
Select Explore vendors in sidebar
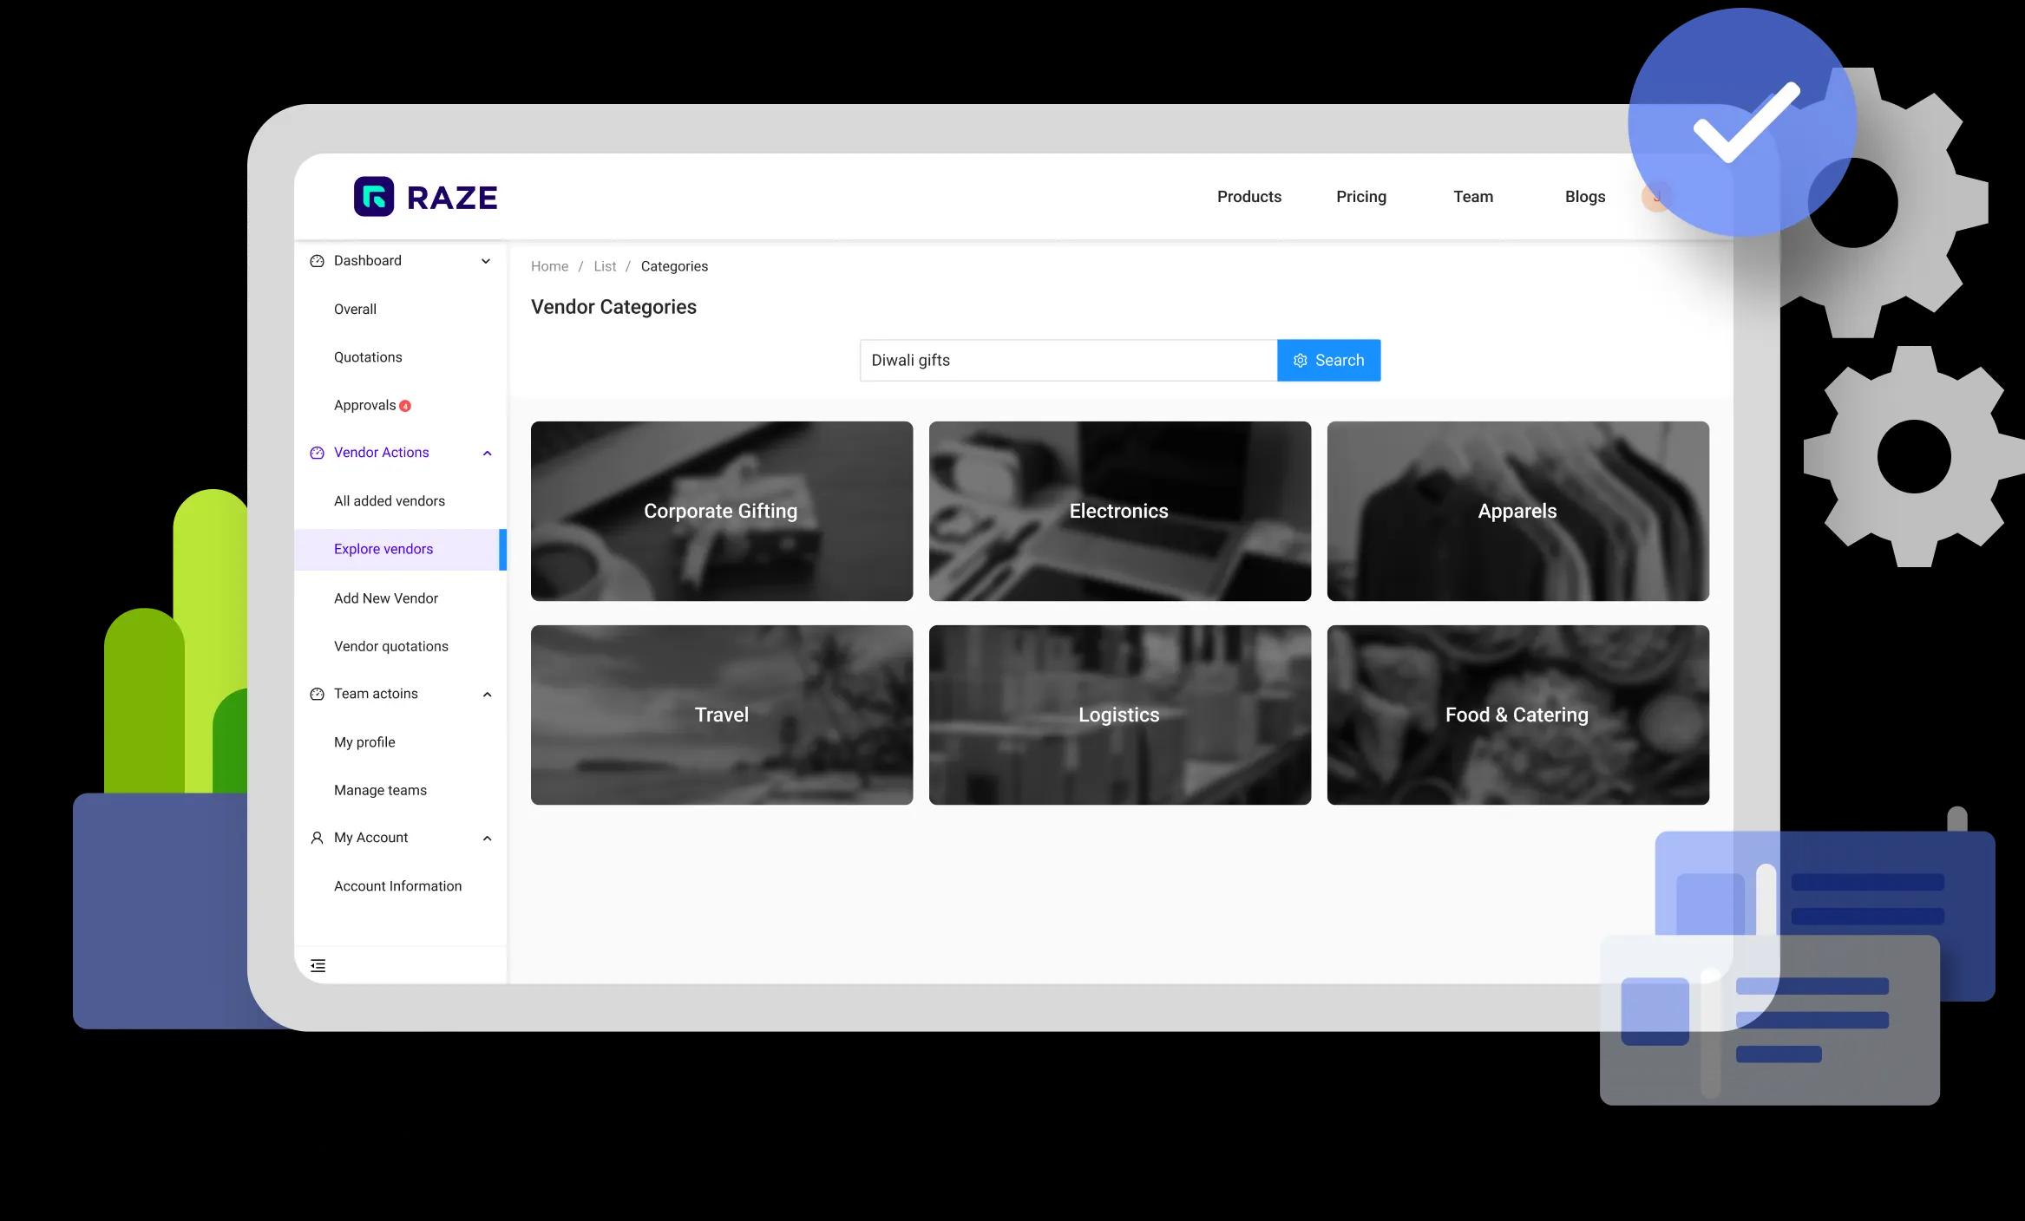point(383,549)
